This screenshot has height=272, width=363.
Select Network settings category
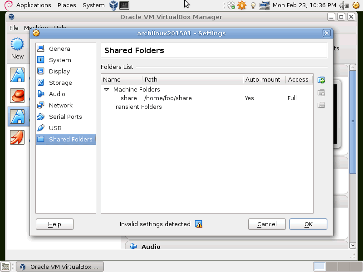[x=66, y=105]
